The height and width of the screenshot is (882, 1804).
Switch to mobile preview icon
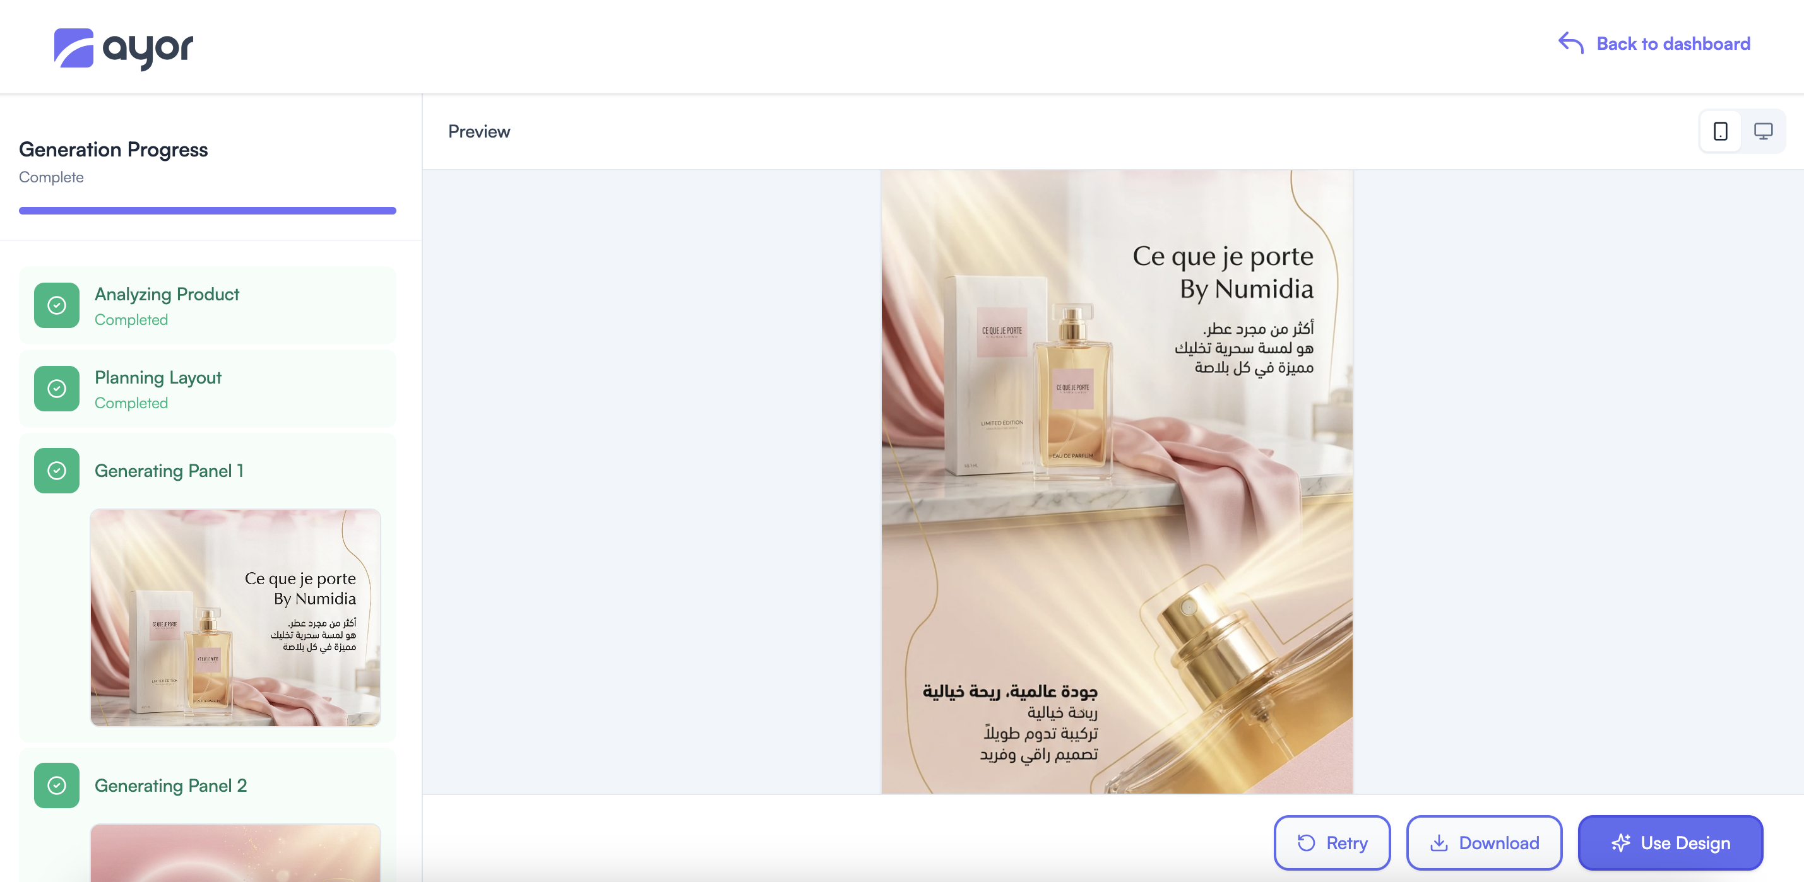coord(1720,131)
